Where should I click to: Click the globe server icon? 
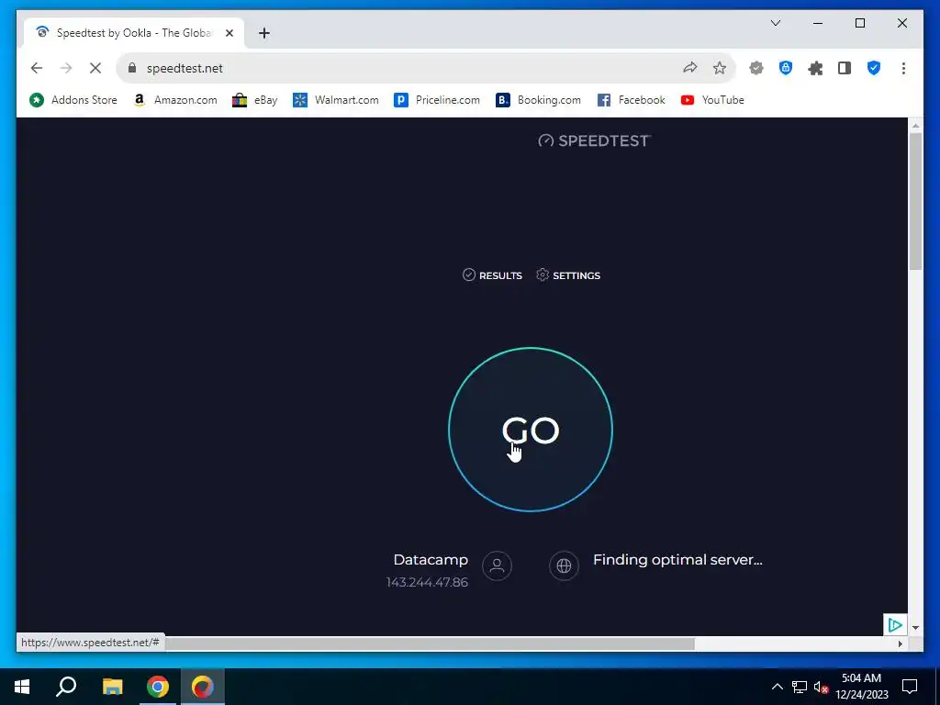click(x=564, y=565)
